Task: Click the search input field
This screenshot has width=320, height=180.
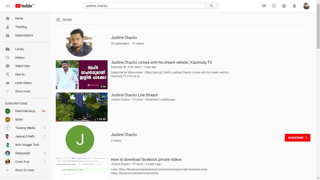Action: pyautogui.click(x=144, y=6)
